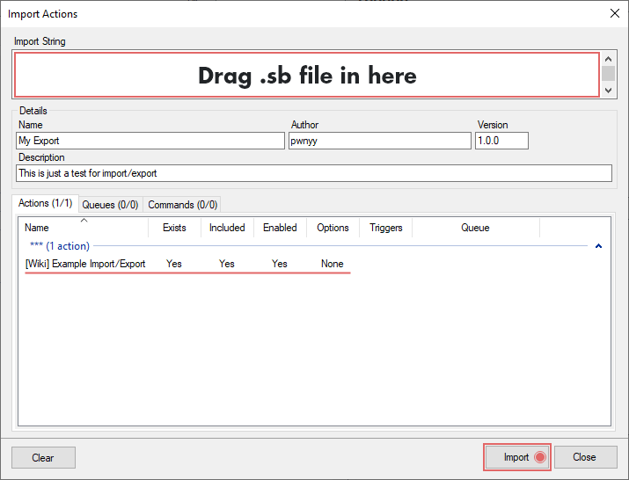The image size is (629, 480).
Task: Switch to the Commands (0/0) tab
Action: coord(182,205)
